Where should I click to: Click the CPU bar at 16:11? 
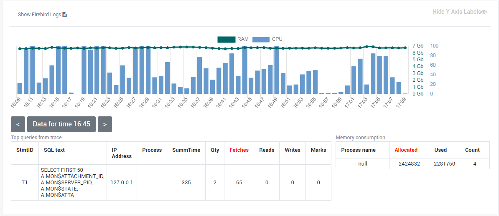tap(33, 70)
